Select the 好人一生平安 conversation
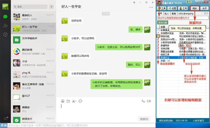Viewport: 210px width, 128px height. pyautogui.click(x=33, y=28)
